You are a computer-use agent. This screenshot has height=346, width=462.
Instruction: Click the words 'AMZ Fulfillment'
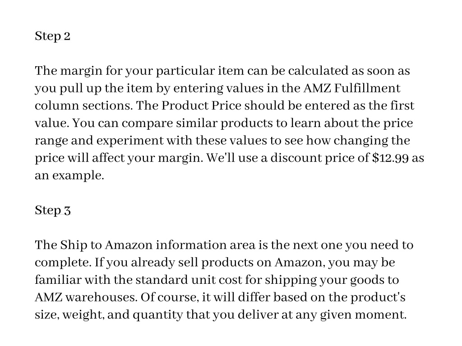tap(352, 88)
